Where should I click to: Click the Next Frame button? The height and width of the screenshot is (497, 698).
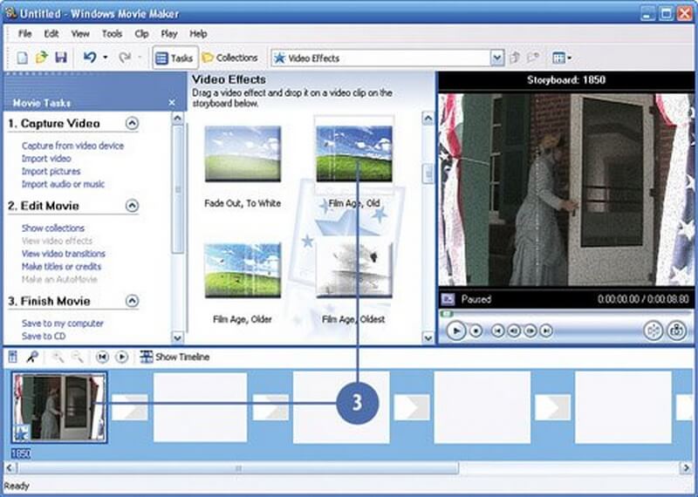(x=530, y=330)
